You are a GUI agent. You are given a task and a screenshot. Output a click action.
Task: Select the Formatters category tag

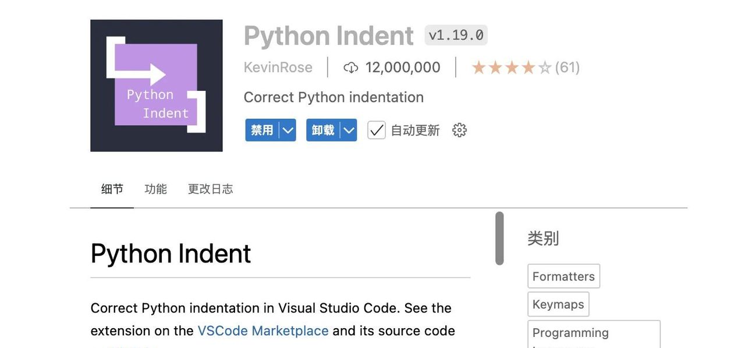tap(563, 275)
